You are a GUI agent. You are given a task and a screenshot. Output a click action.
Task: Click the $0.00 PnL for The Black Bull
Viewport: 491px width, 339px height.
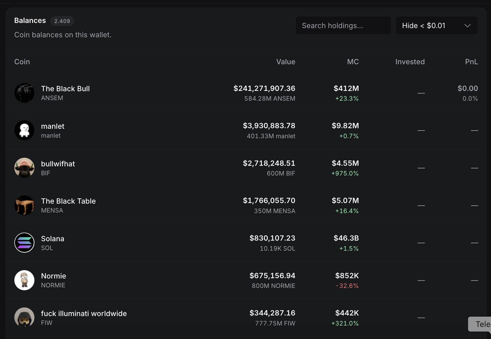coord(468,88)
